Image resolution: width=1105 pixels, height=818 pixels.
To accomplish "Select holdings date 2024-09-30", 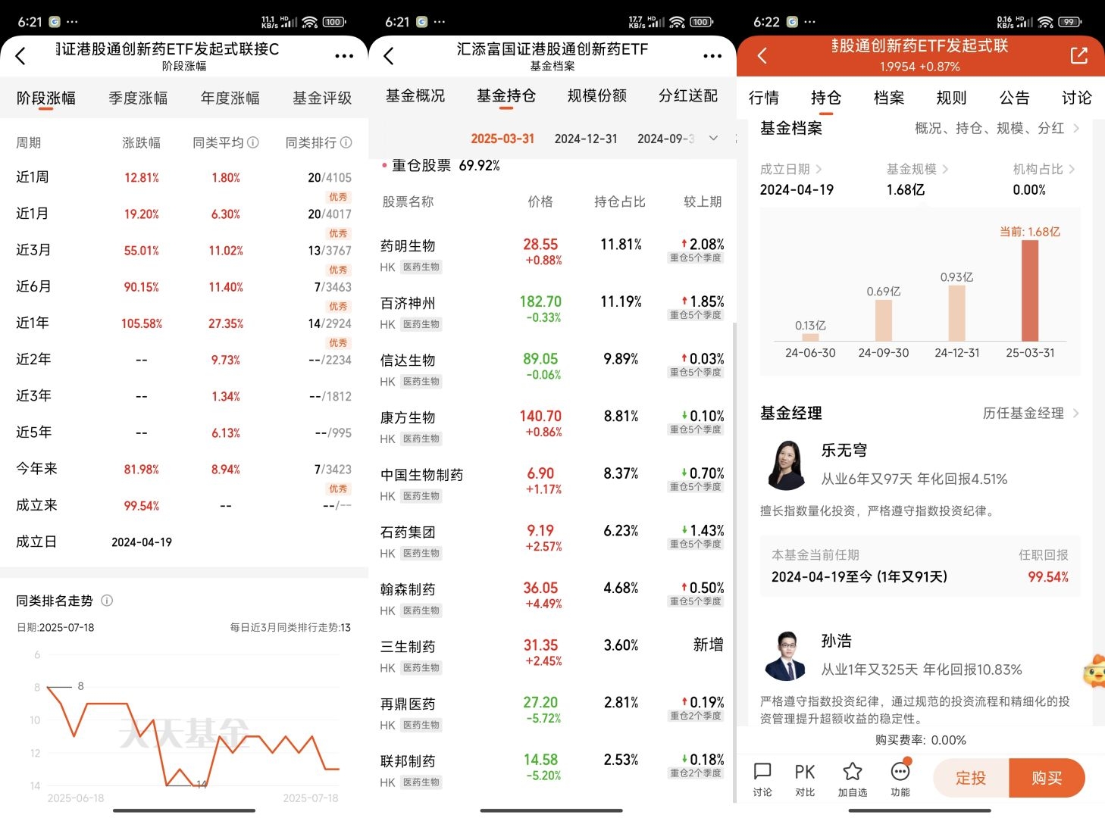I will tap(666, 139).
